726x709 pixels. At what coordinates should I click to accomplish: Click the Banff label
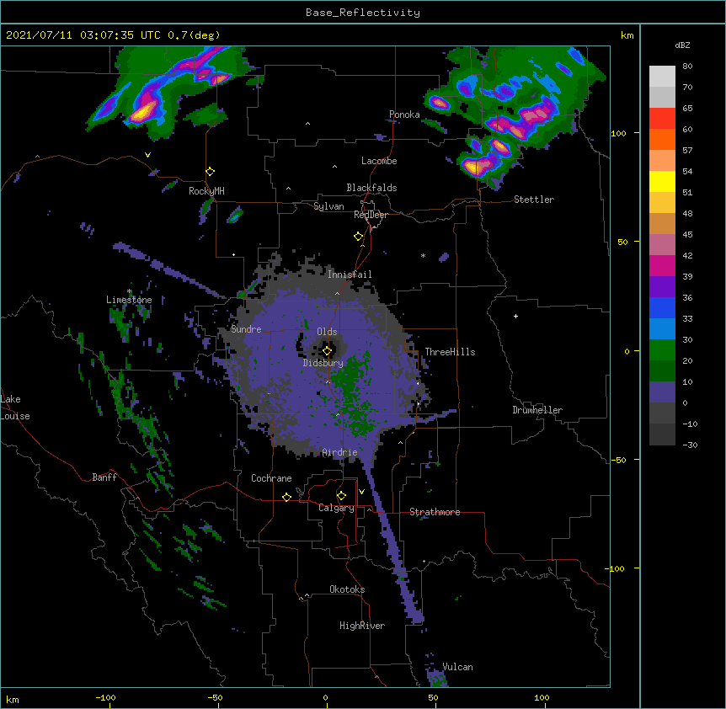pos(104,477)
